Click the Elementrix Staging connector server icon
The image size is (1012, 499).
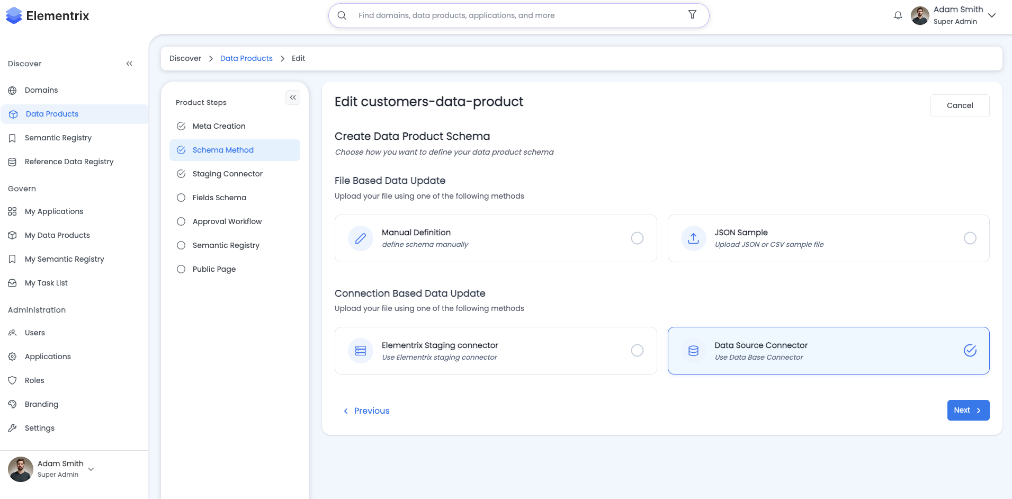(x=361, y=351)
